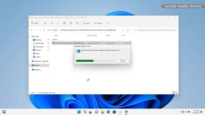Switch to large icons view in status bar
The image size is (205, 115).
click(176, 93)
